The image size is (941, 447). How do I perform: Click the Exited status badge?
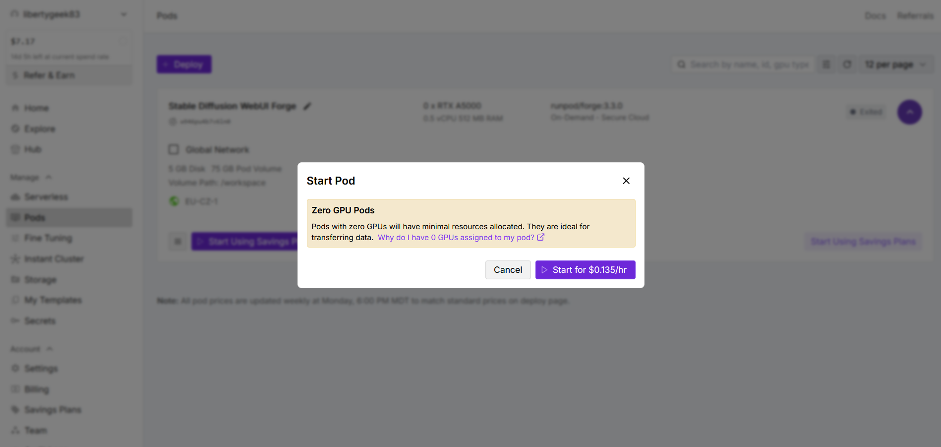pyautogui.click(x=866, y=112)
